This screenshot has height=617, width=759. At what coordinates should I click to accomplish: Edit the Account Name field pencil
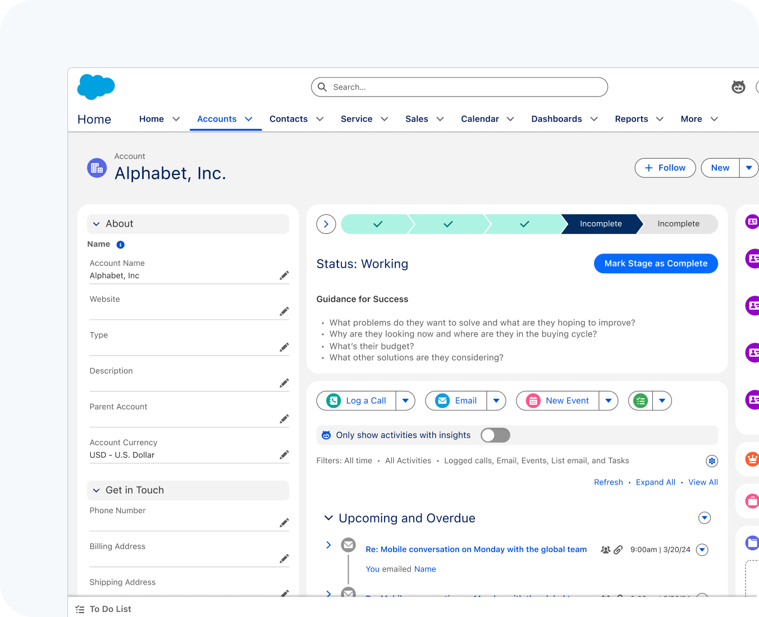[284, 275]
